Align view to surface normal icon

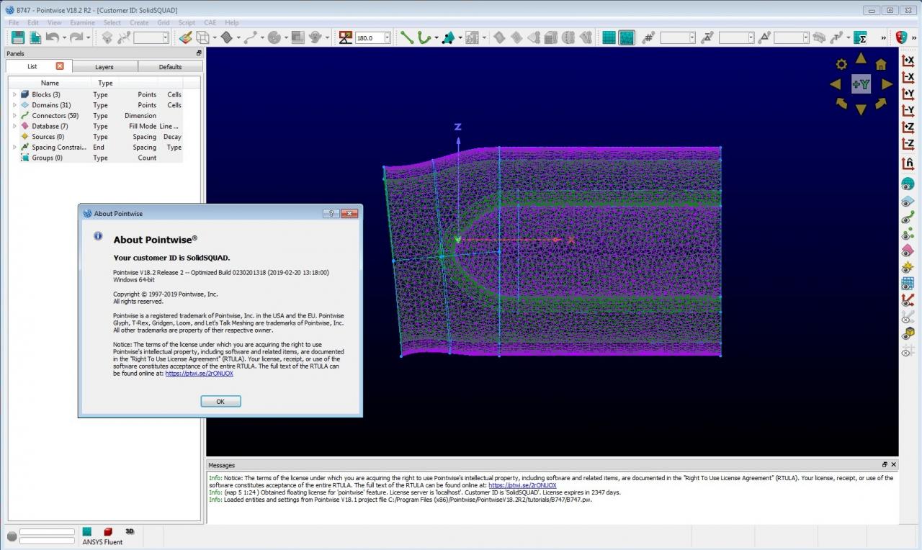coord(908,163)
